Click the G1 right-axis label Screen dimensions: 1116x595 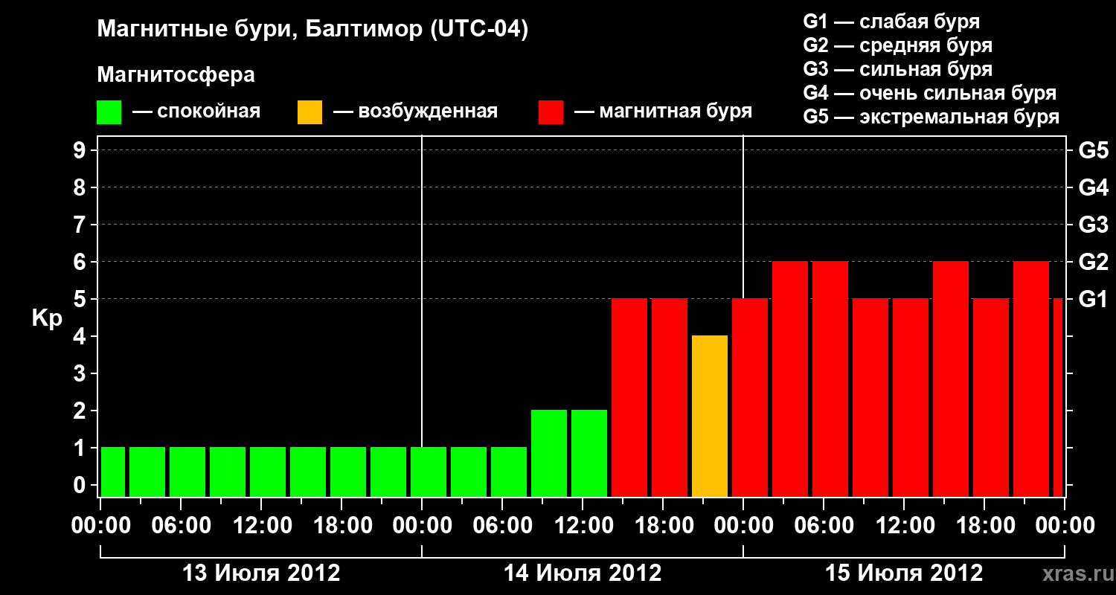[x=1093, y=299]
